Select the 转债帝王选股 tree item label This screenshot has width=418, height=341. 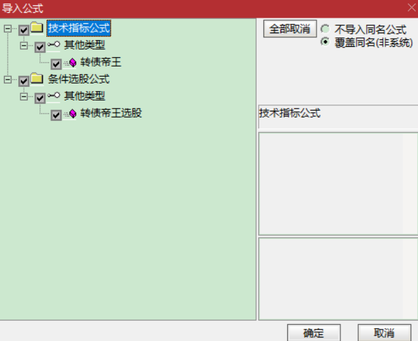click(x=111, y=113)
